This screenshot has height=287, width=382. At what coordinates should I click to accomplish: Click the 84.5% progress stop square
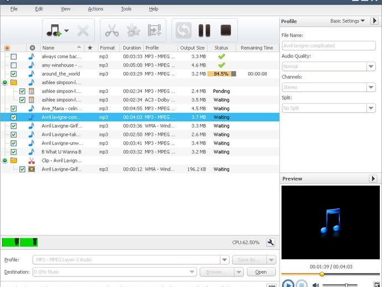234,74
